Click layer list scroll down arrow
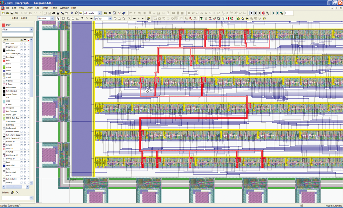 31,183
